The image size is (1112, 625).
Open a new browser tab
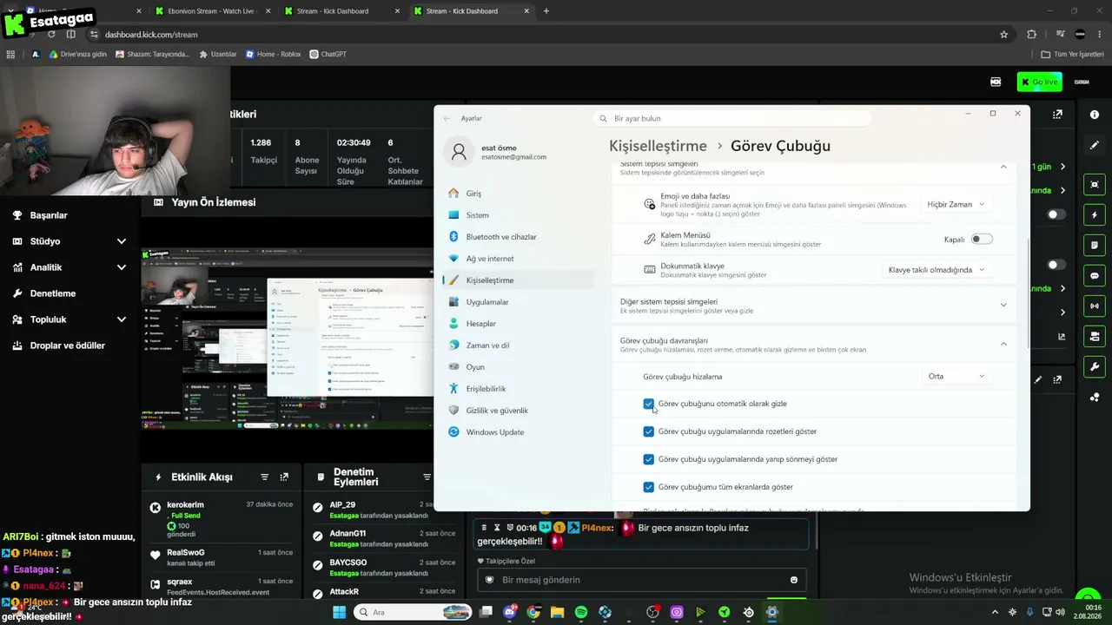coord(546,11)
